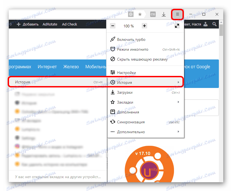Open Мобильные site navigation tab
232x191 pixels.
coord(96,67)
